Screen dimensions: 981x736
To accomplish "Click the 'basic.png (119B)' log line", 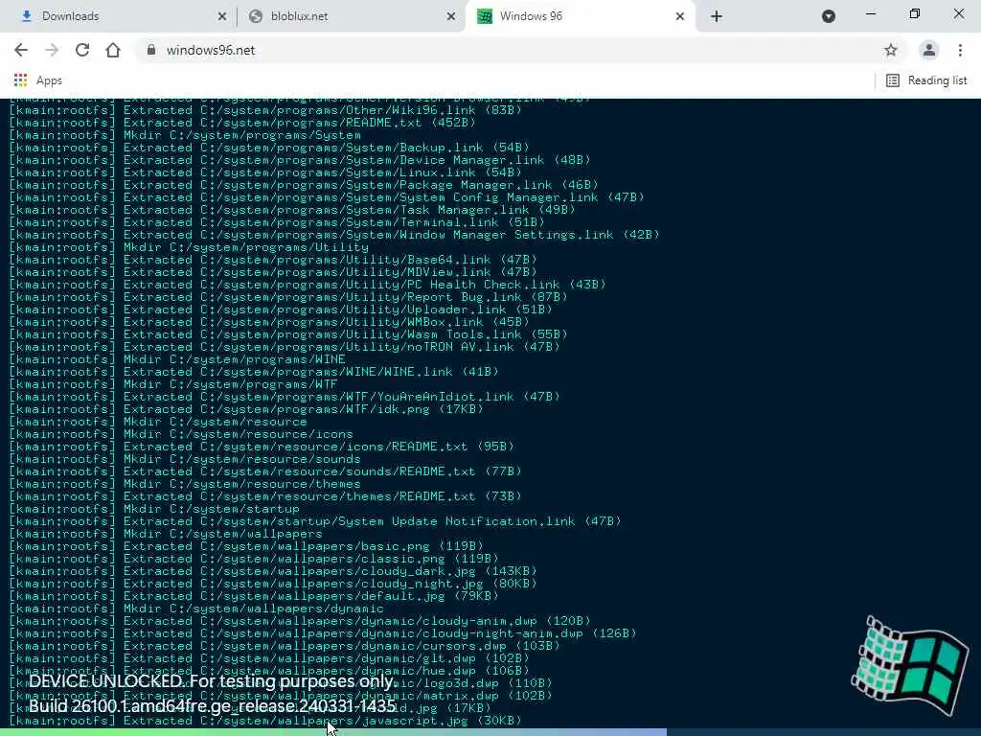I will 246,546.
